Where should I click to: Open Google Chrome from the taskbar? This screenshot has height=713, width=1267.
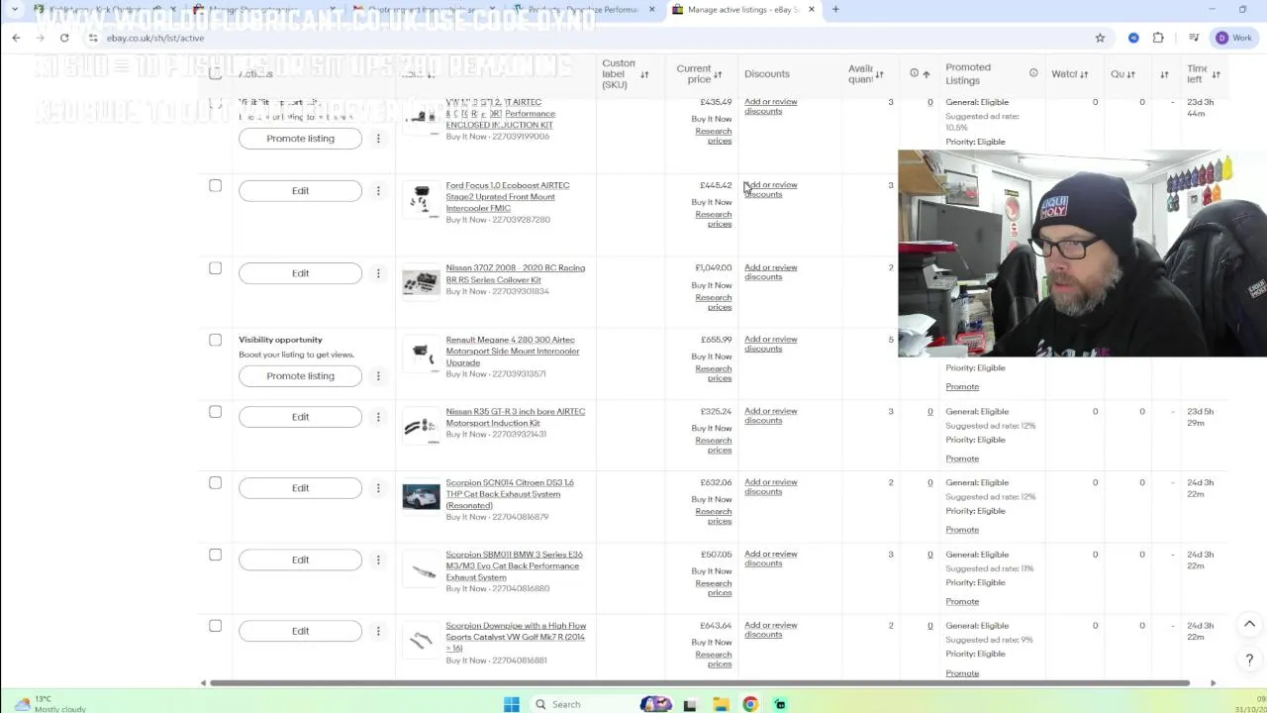tap(750, 704)
